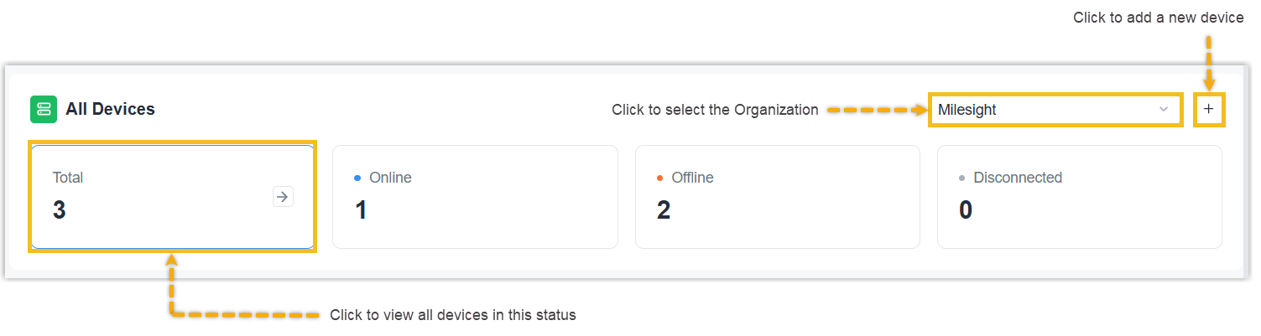Click the Online count number 1
Viewport: 1261px width, 336px height.
click(361, 209)
